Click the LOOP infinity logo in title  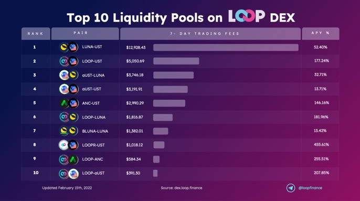pyautogui.click(x=246, y=16)
